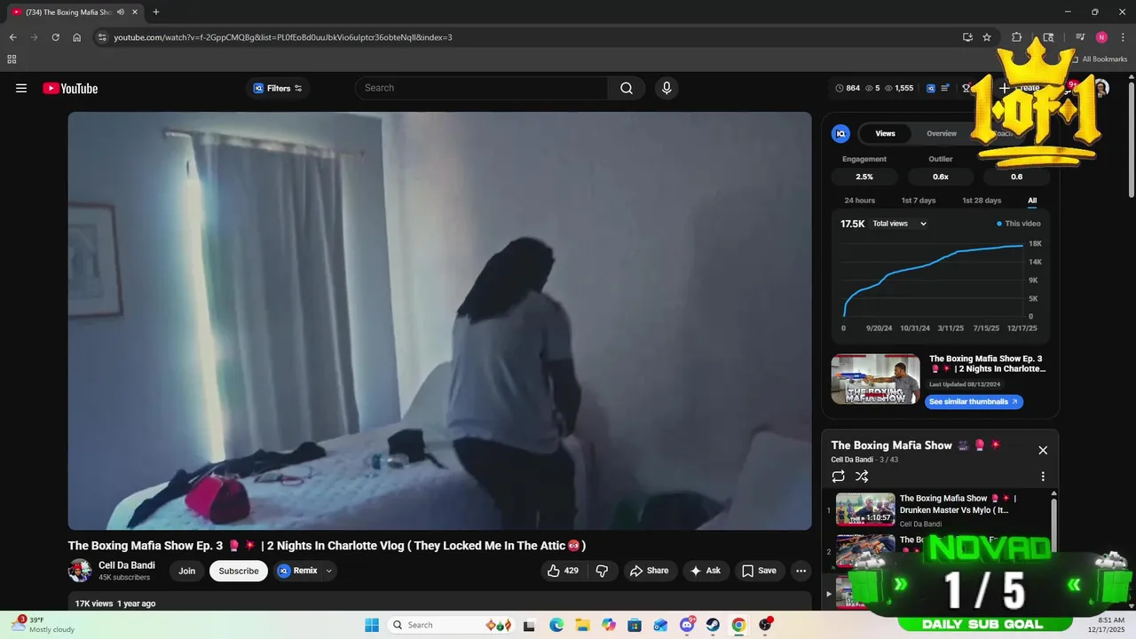Click See similar thumbnails button

(x=974, y=401)
